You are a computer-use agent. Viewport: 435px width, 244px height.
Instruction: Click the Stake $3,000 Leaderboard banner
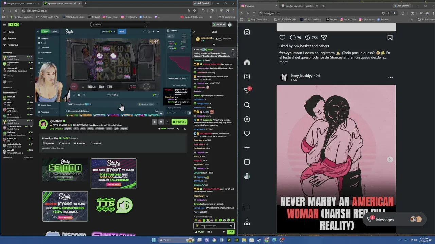pyautogui.click(x=65, y=169)
